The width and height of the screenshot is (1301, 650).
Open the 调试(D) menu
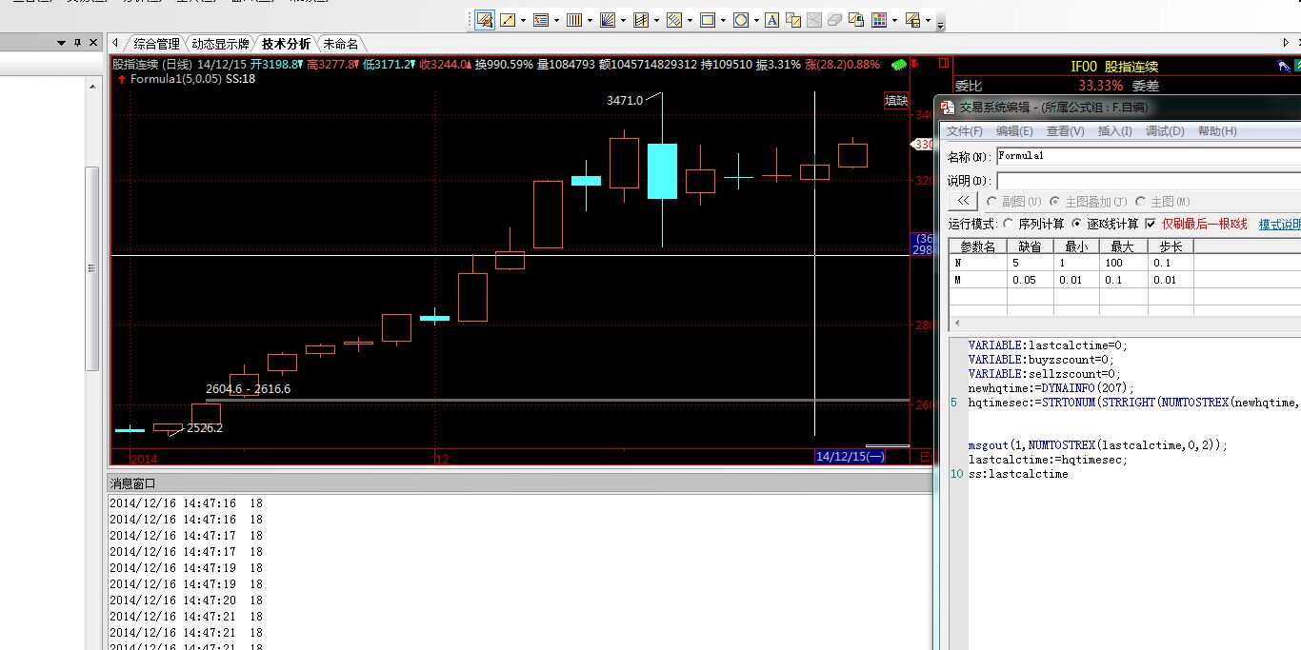pos(1164,131)
